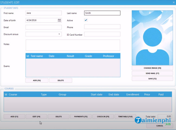Expand the Discount group dropdown
Image resolution: width=176 pixels, height=130 pixels.
pos(59,34)
